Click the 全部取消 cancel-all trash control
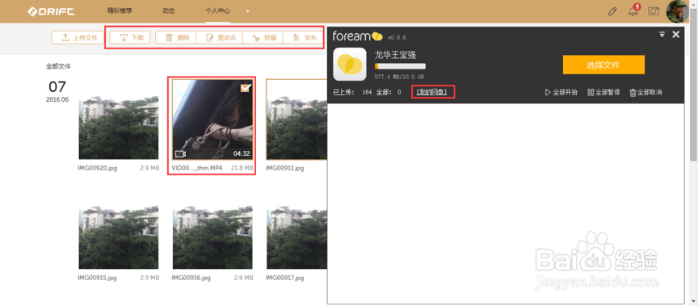 coord(645,93)
